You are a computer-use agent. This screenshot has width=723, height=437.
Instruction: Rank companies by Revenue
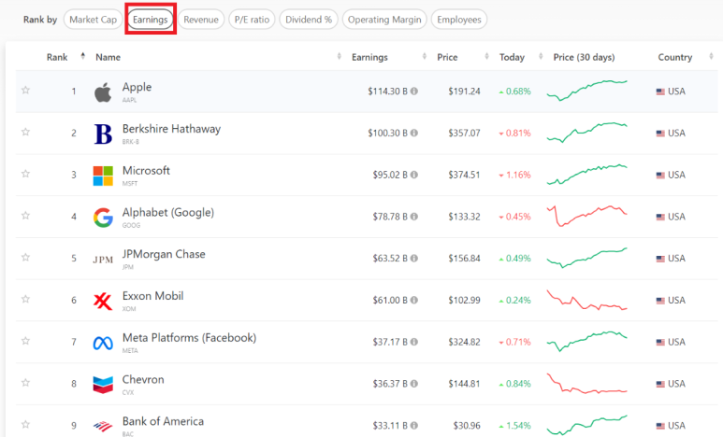[201, 20]
